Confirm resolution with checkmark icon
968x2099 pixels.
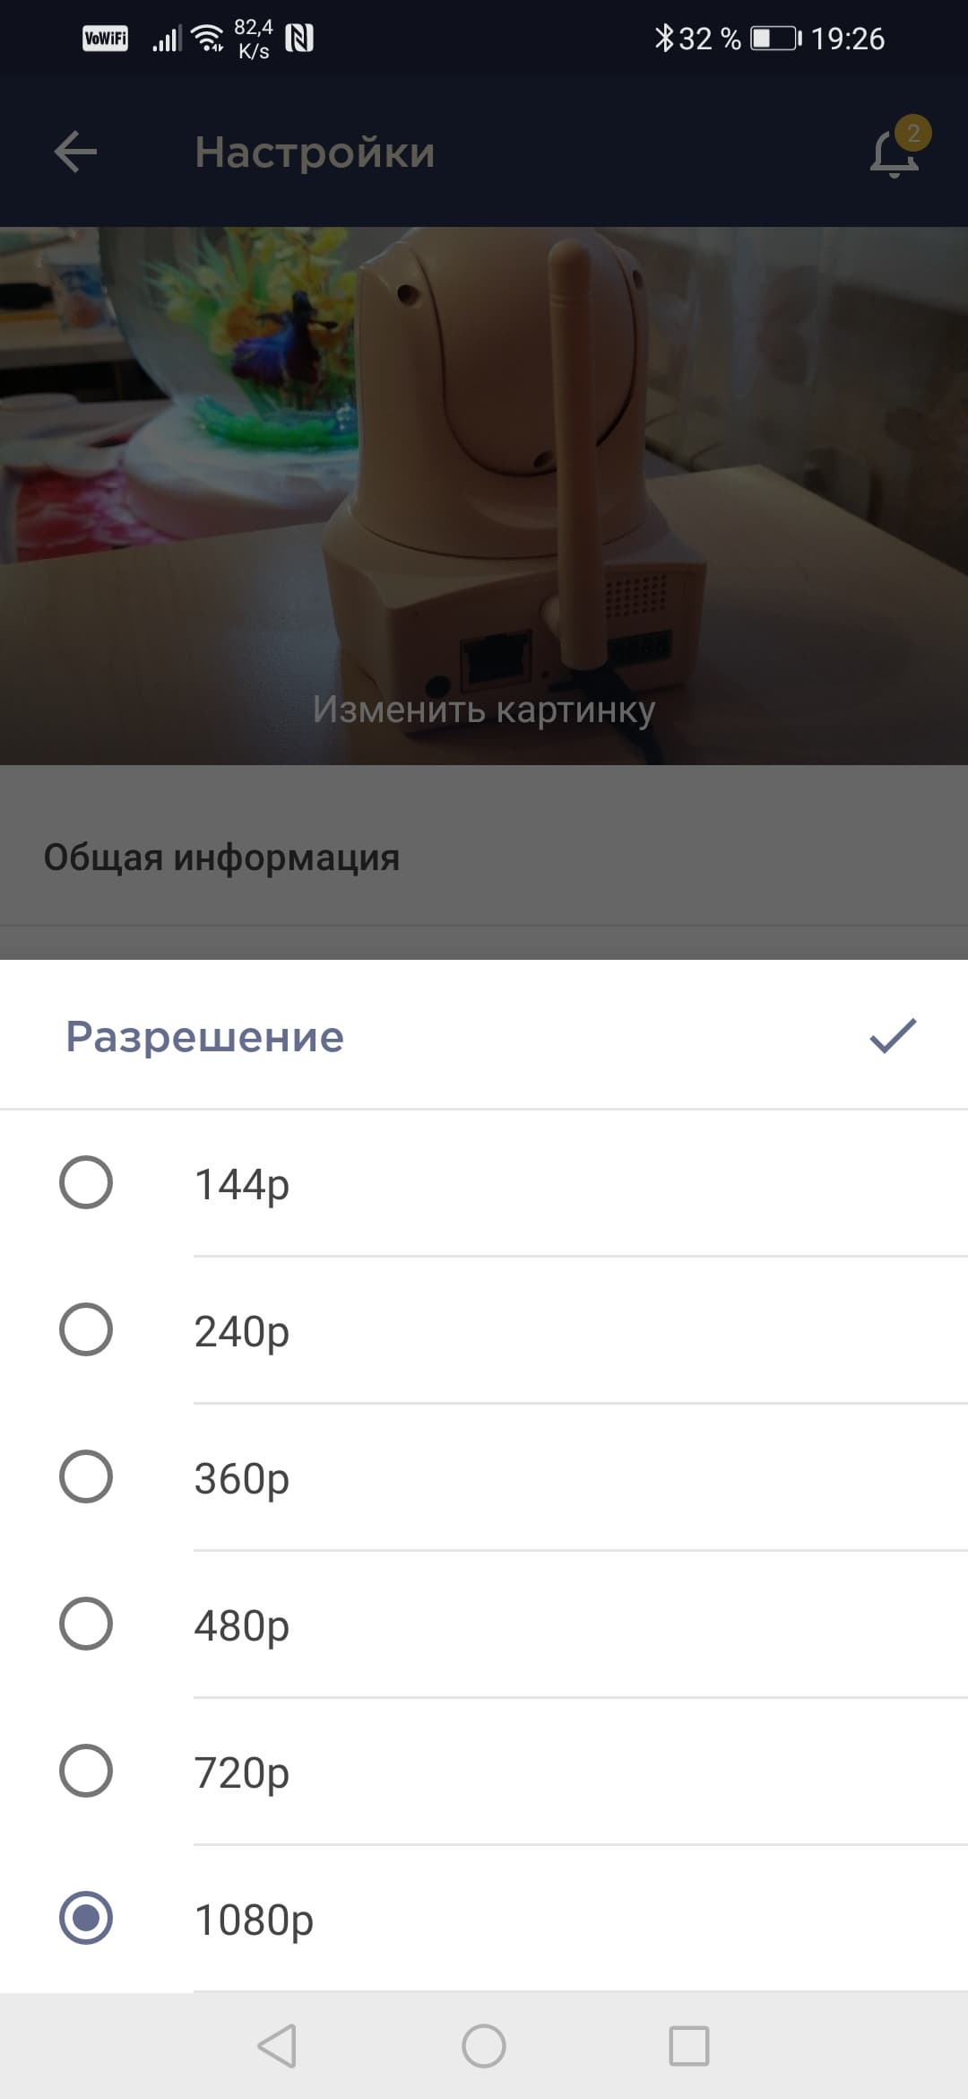point(893,1036)
